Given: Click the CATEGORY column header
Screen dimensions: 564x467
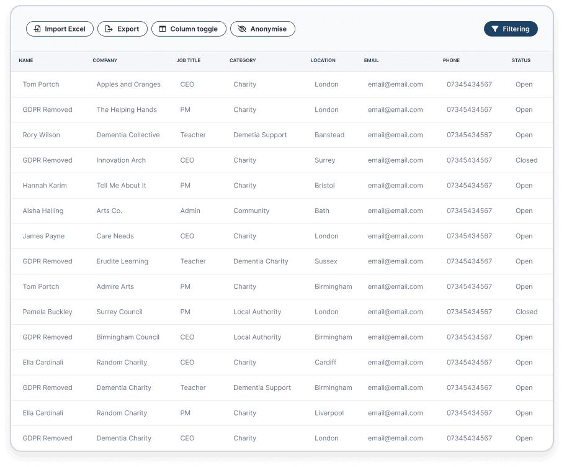Looking at the screenshot, I should pos(242,61).
